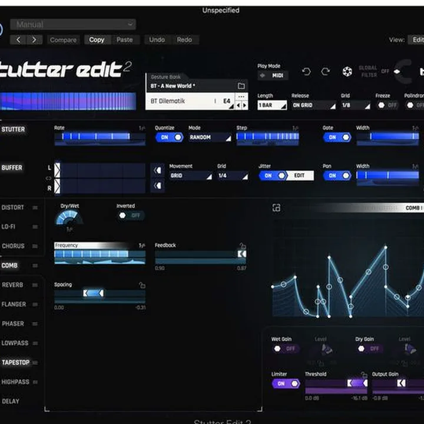Select the DISTORT effect module
The image size is (424, 424).
tap(13, 207)
